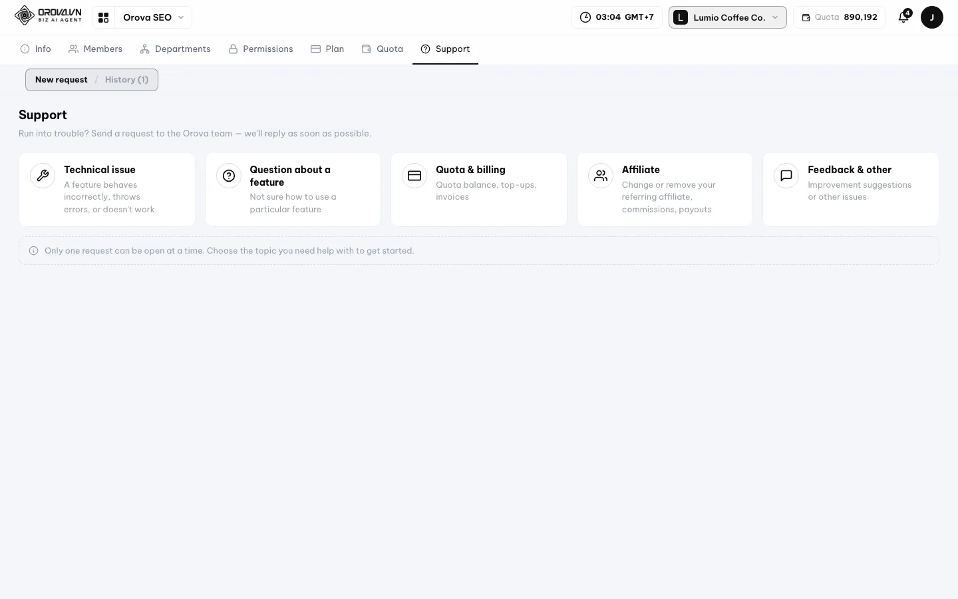
Task: Select the Quota tab
Action: pyautogui.click(x=383, y=49)
